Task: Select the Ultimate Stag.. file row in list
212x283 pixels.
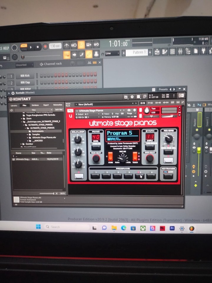Action: pyautogui.click(x=37, y=159)
